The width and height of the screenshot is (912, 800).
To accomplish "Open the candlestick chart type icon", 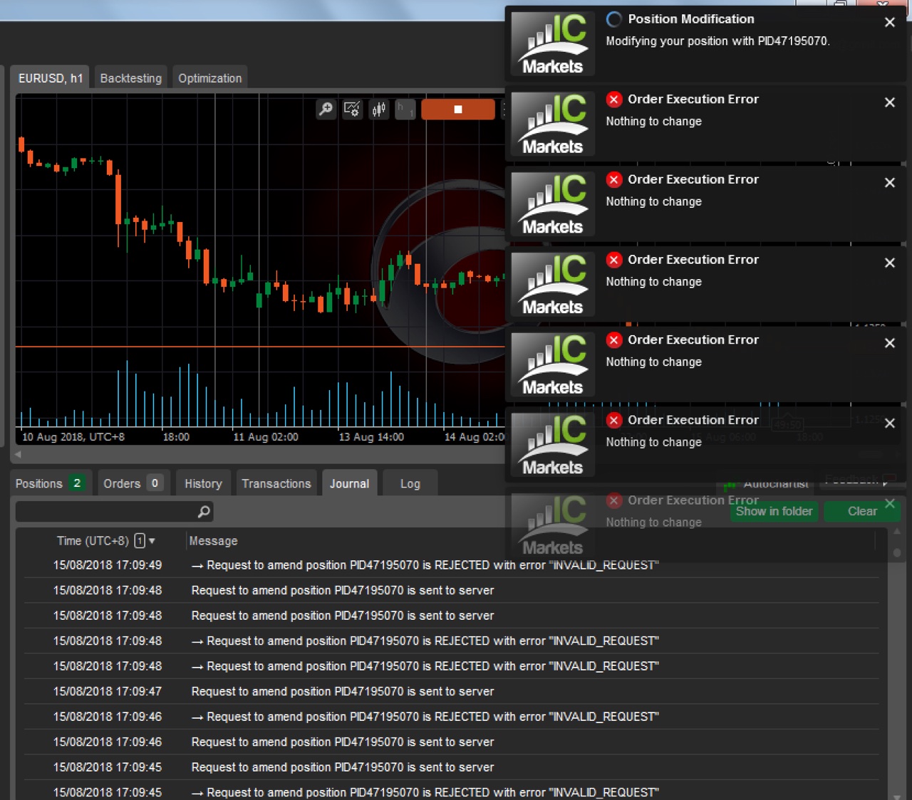I will [379, 109].
